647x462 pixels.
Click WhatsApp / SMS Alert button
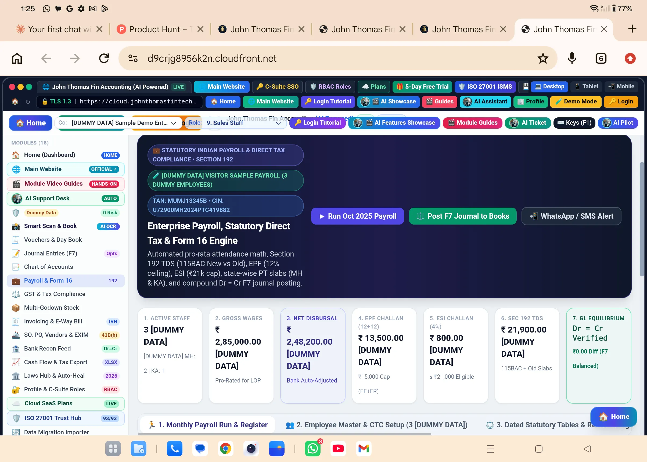[571, 216]
